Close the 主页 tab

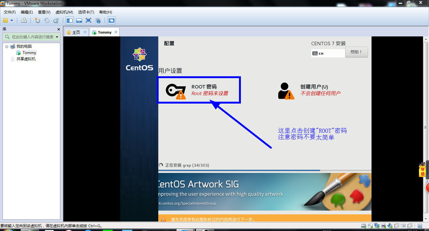point(85,32)
